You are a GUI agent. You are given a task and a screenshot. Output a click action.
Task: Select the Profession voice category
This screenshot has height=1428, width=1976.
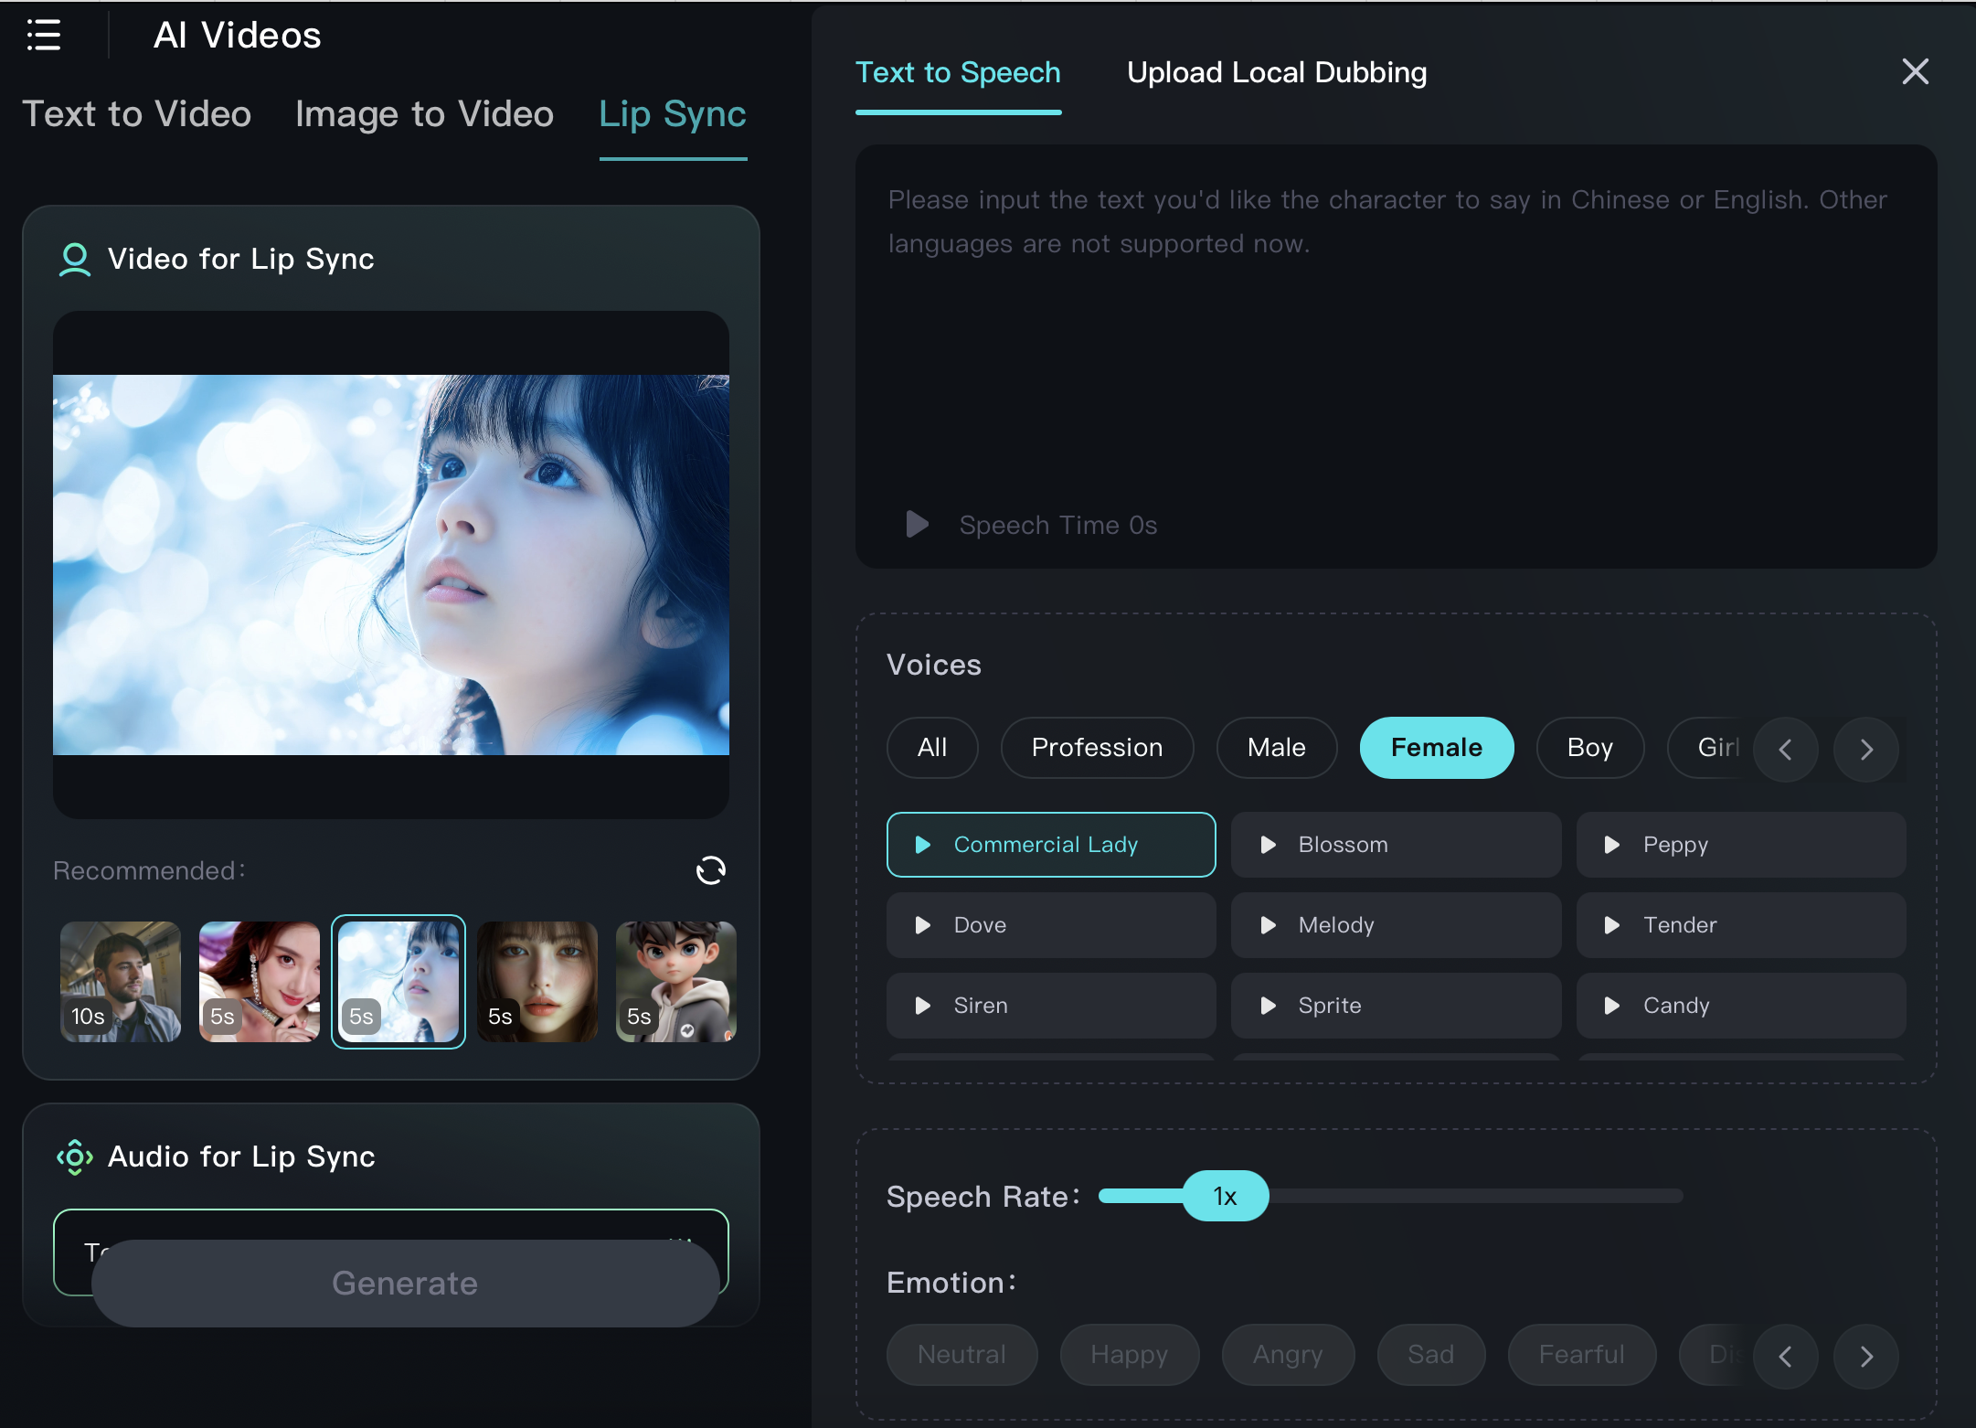click(1097, 748)
